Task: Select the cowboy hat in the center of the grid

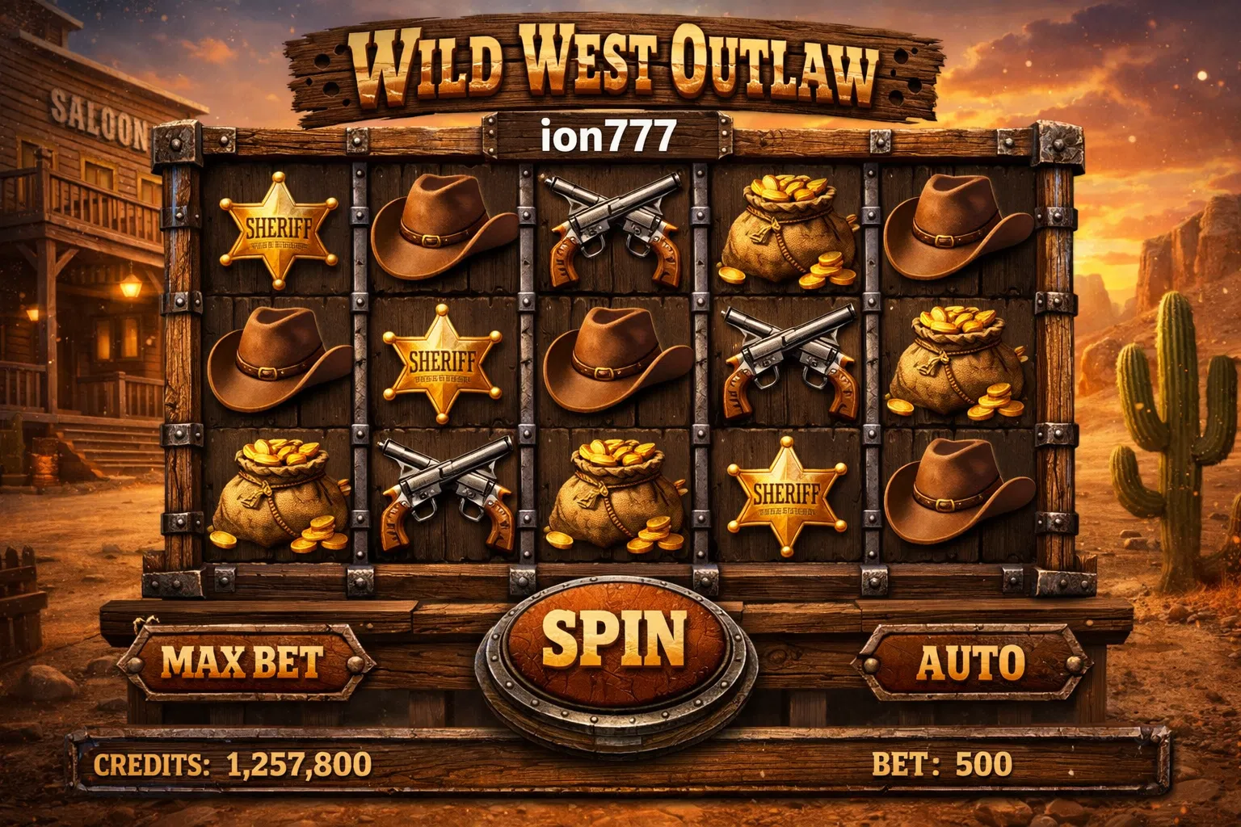Action: pos(616,359)
